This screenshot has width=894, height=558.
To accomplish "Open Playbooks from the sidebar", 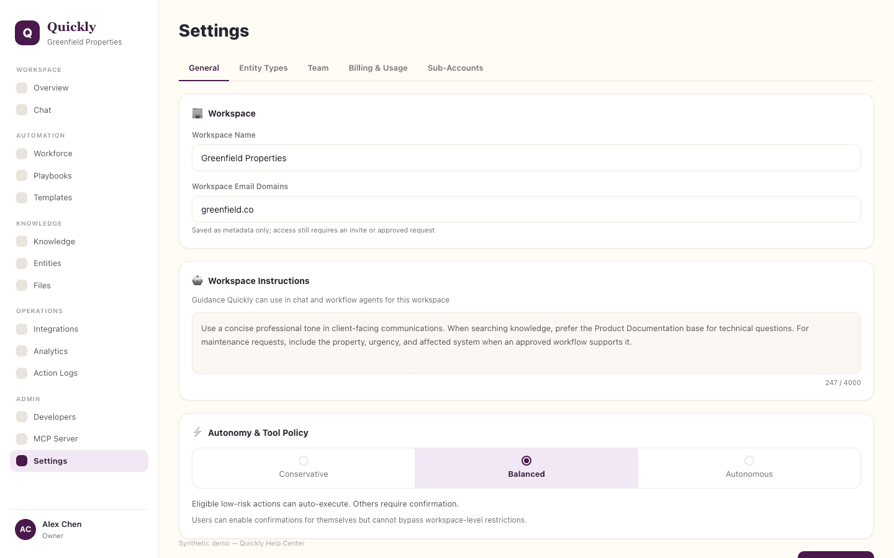I will point(79,175).
